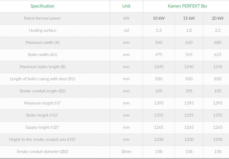Select the 15 kW column heading
The height and width of the screenshot is (159, 229).
pyautogui.click(x=189, y=18)
